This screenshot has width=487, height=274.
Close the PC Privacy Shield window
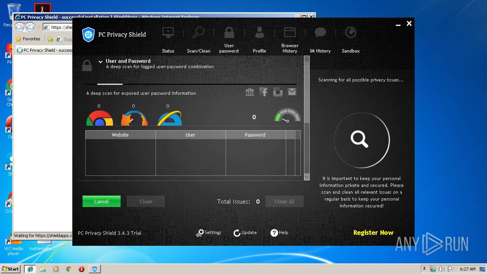409,24
